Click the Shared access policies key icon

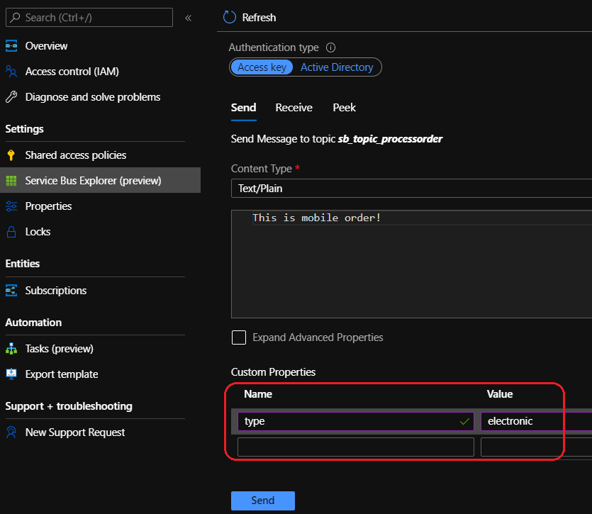pyautogui.click(x=11, y=155)
